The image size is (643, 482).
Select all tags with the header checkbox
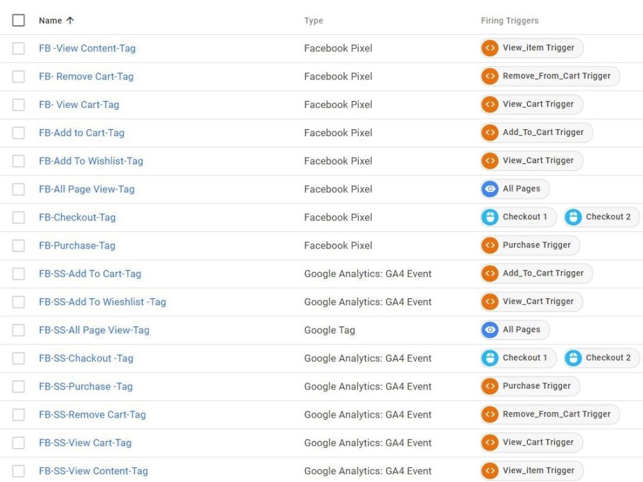pyautogui.click(x=19, y=20)
